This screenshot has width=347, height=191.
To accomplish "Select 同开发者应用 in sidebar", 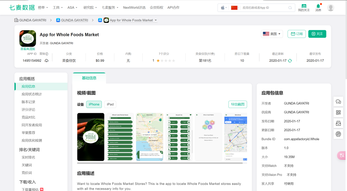I will pyautogui.click(x=31, y=125).
